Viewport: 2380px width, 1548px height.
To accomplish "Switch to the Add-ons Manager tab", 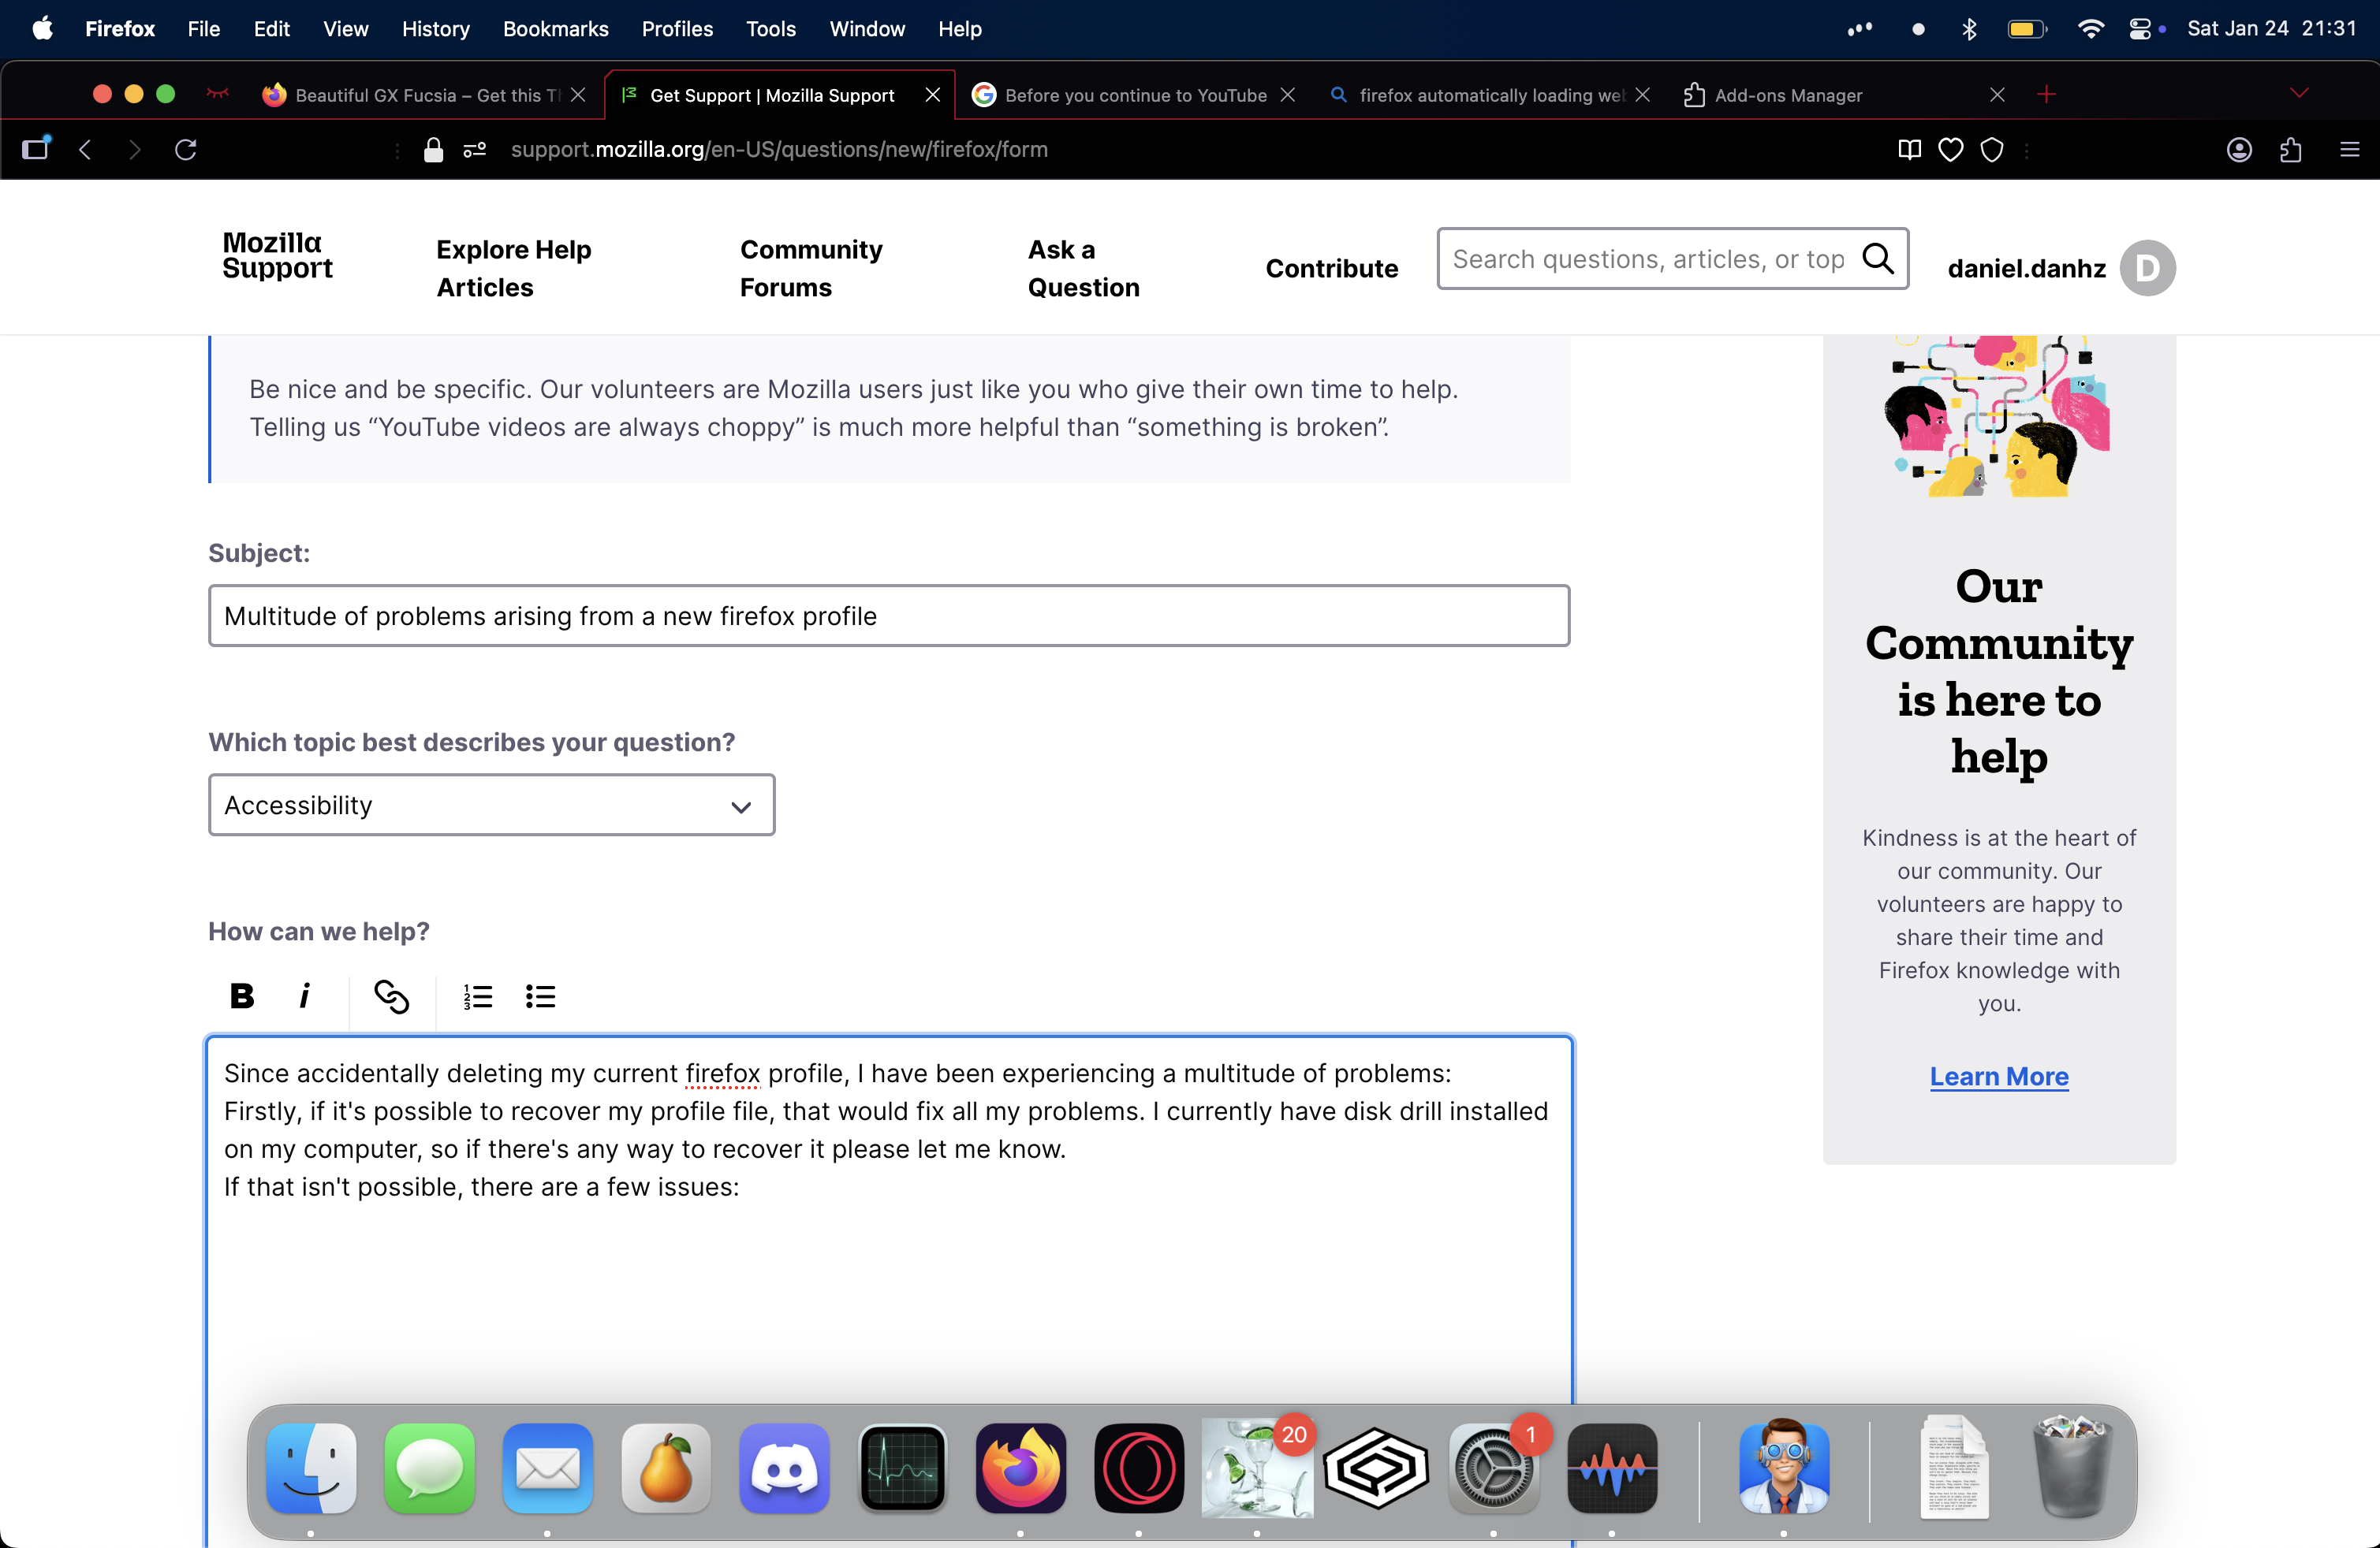I will 1788,95.
